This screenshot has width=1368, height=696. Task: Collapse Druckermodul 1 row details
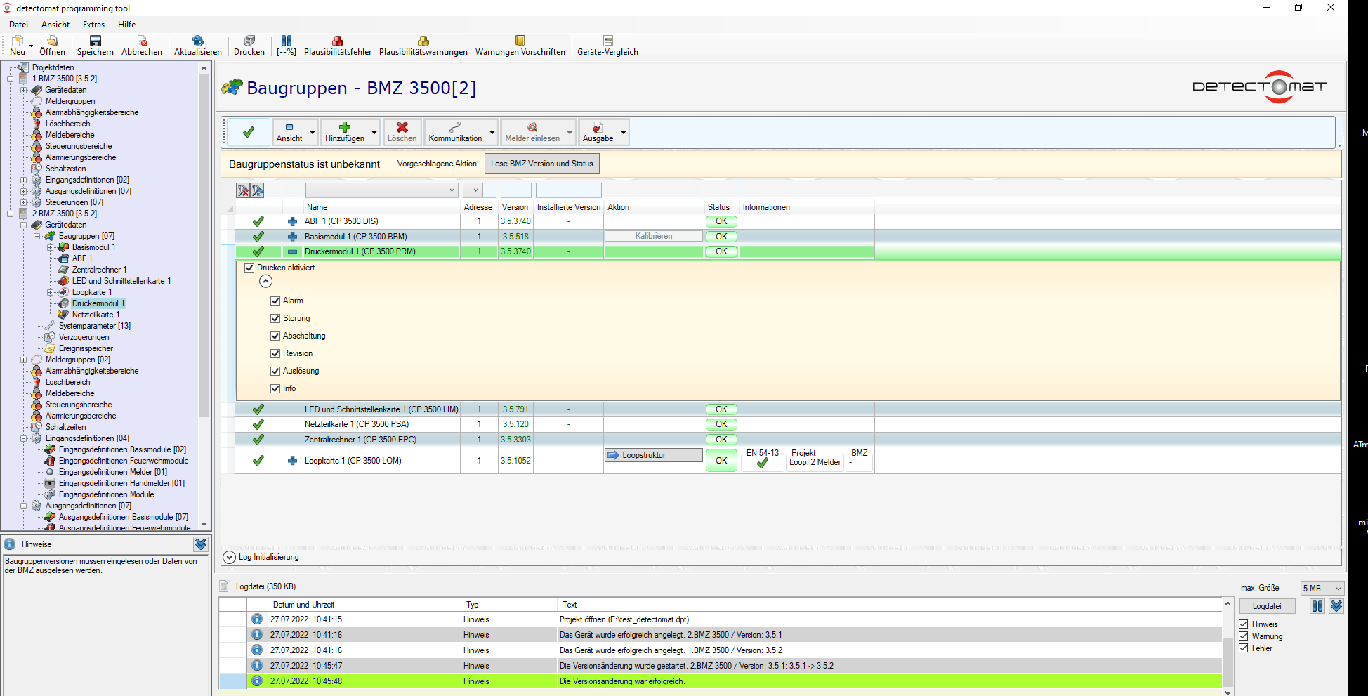[x=292, y=251]
